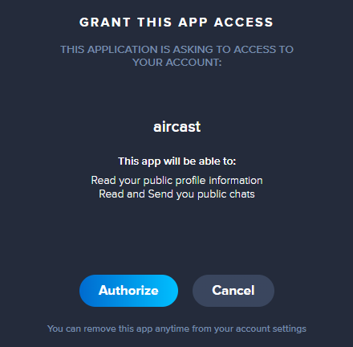Click the word 'GRANT' in the title
The height and width of the screenshot is (347, 353).
click(105, 22)
